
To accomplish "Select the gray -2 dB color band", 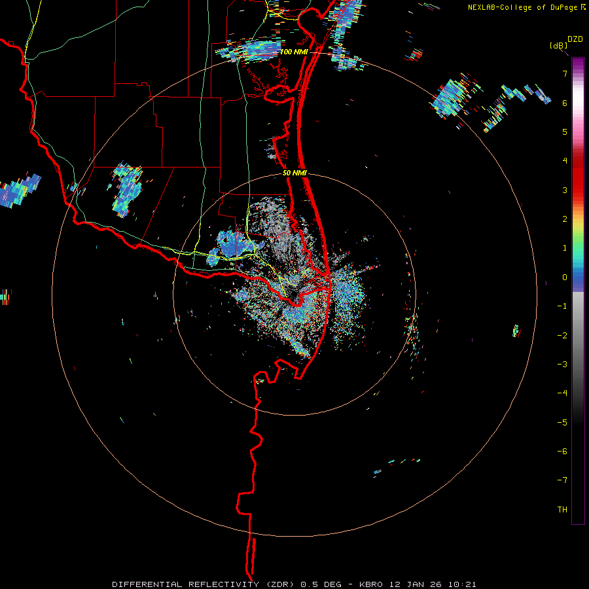I will [x=578, y=335].
